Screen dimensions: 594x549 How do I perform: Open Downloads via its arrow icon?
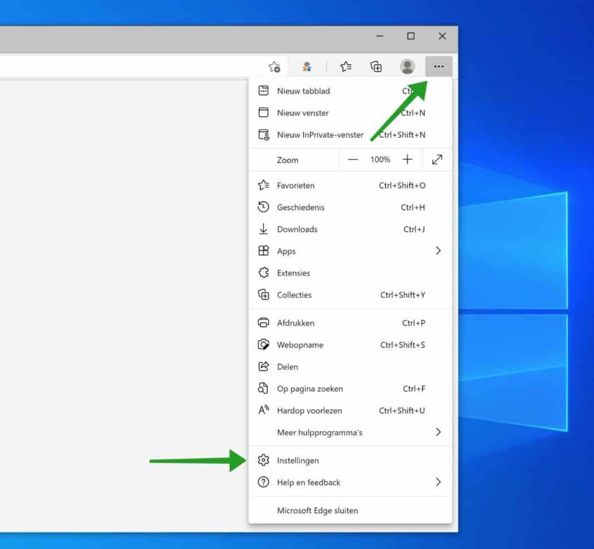pyautogui.click(x=263, y=229)
